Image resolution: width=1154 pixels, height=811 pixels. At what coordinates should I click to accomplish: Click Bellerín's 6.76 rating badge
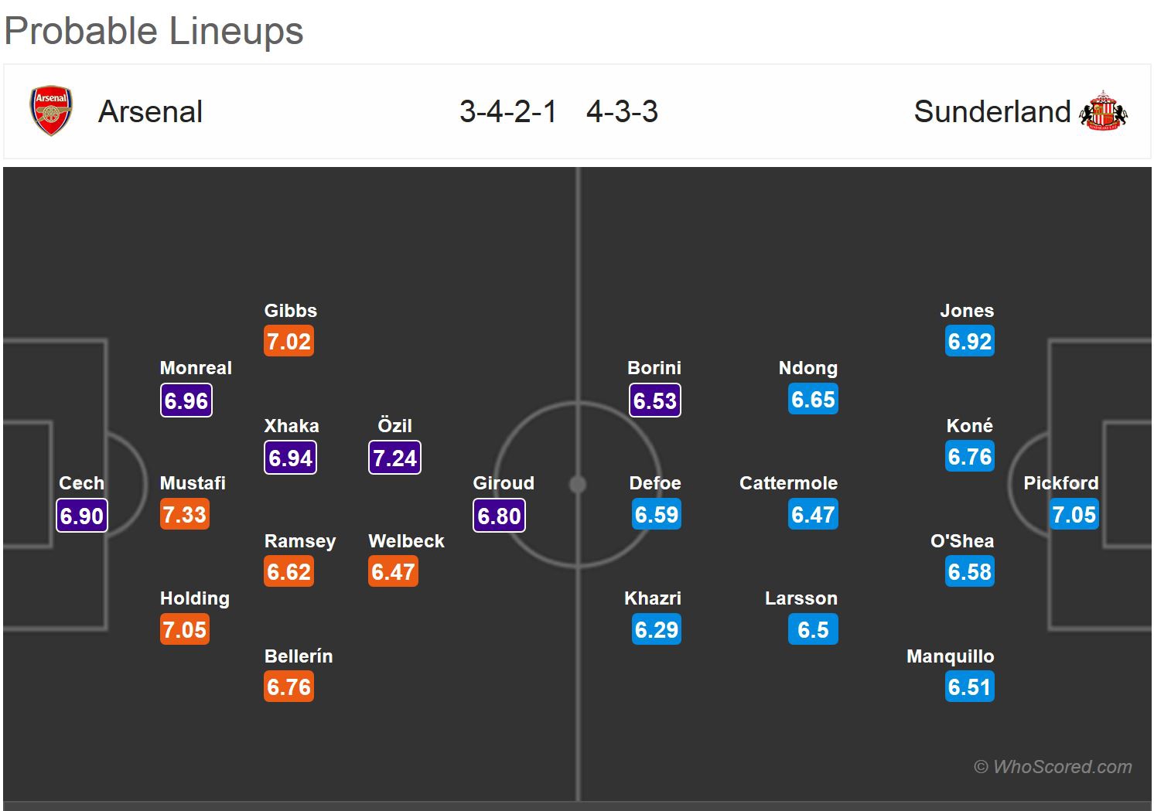click(x=288, y=687)
